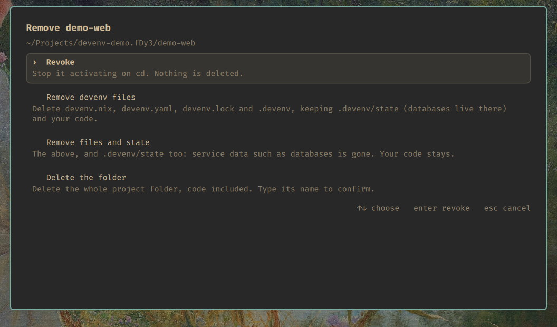Choose the Remove devenv files option

[x=278, y=108]
